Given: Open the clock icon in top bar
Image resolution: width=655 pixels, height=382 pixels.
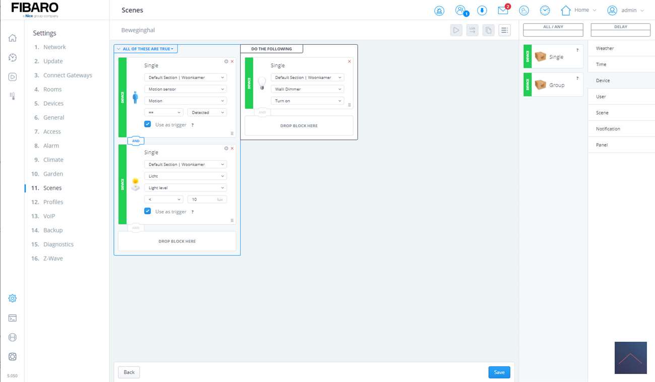Looking at the screenshot, I should [545, 10].
